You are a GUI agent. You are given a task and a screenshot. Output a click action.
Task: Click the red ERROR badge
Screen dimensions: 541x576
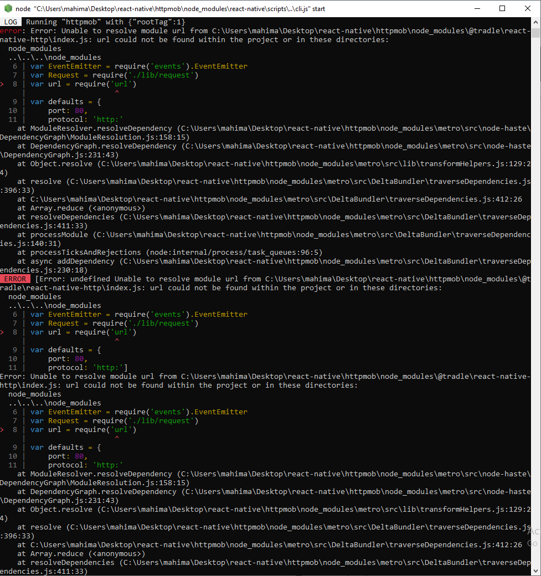point(15,279)
